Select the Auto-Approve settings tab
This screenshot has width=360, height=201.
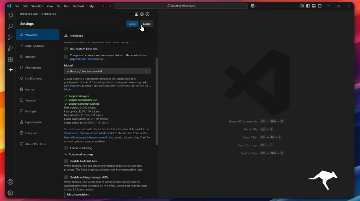point(34,46)
